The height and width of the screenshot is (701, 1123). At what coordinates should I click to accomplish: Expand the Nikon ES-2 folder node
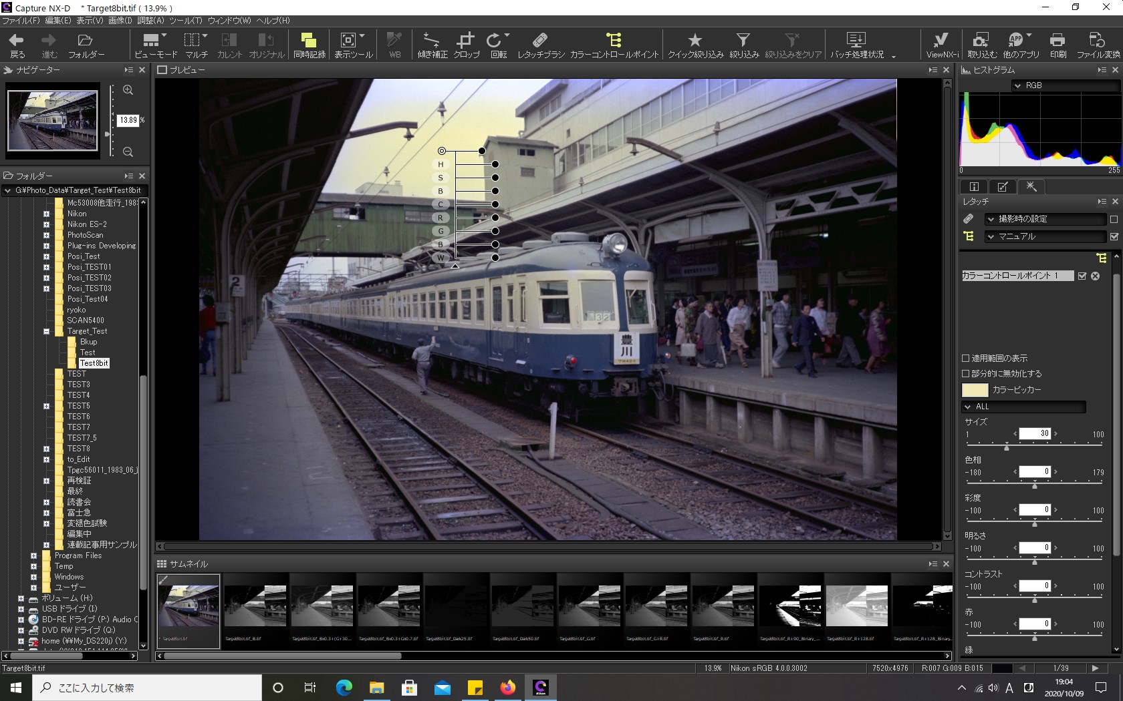(x=46, y=224)
